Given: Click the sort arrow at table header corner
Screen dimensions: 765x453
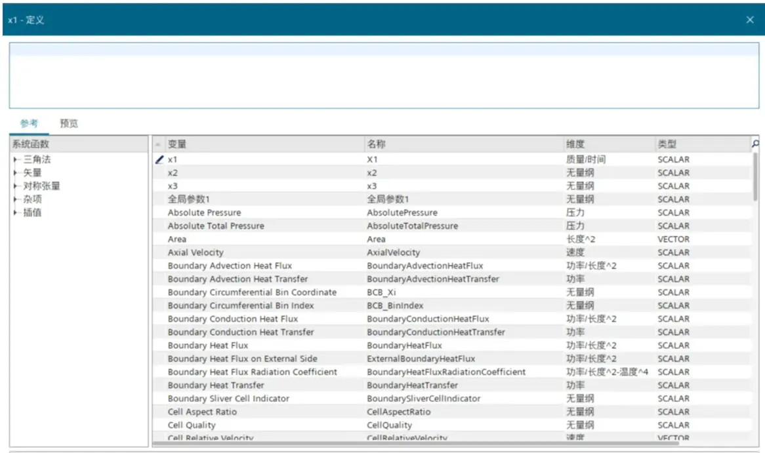Looking at the screenshot, I should tap(158, 144).
